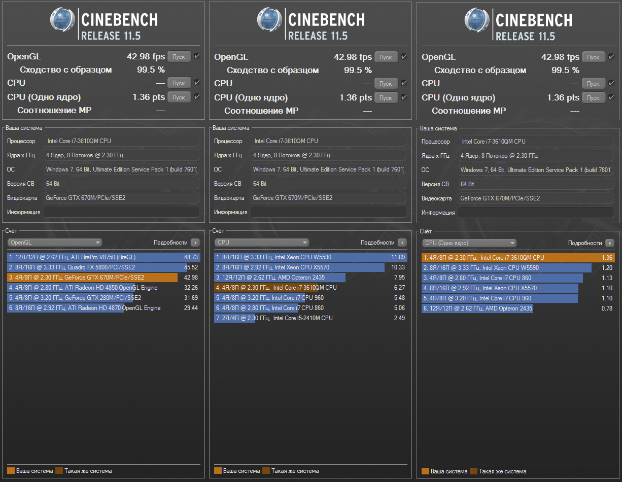Toggle the CPU checkbox in the left panel
Screen dimensions: 622x482
pos(197,82)
